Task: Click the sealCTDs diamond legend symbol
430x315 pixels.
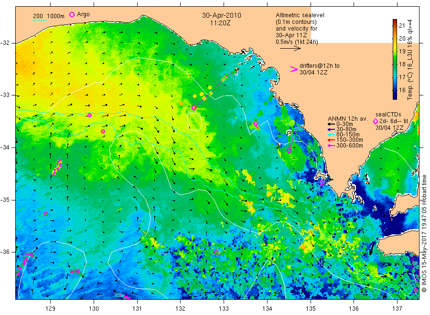Action: tap(376, 121)
